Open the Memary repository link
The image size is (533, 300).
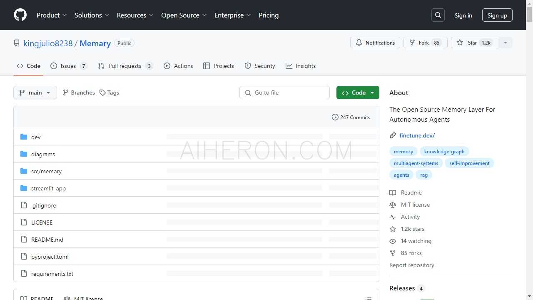(95, 43)
